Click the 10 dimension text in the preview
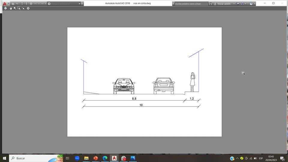 [141, 105]
